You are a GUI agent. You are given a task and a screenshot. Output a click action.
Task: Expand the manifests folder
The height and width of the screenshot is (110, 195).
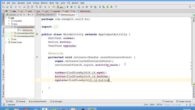(x=9, y=21)
